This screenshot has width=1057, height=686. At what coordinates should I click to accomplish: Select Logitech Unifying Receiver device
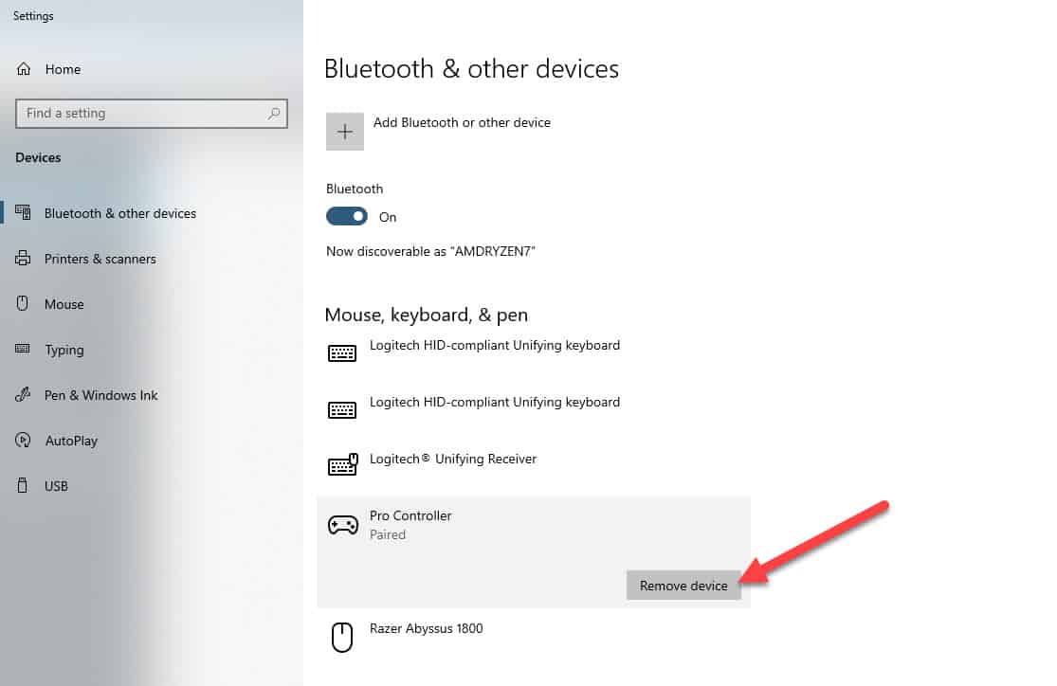(453, 459)
